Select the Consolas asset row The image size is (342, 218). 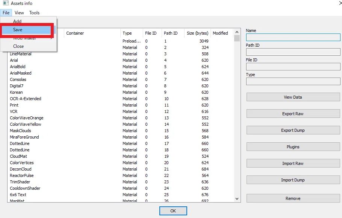(121, 79)
